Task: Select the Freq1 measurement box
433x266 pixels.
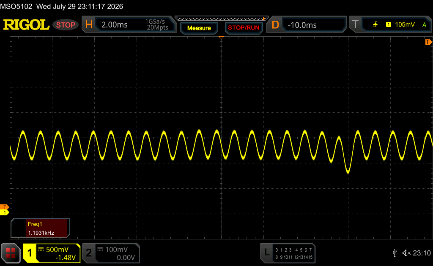Action: point(40,228)
